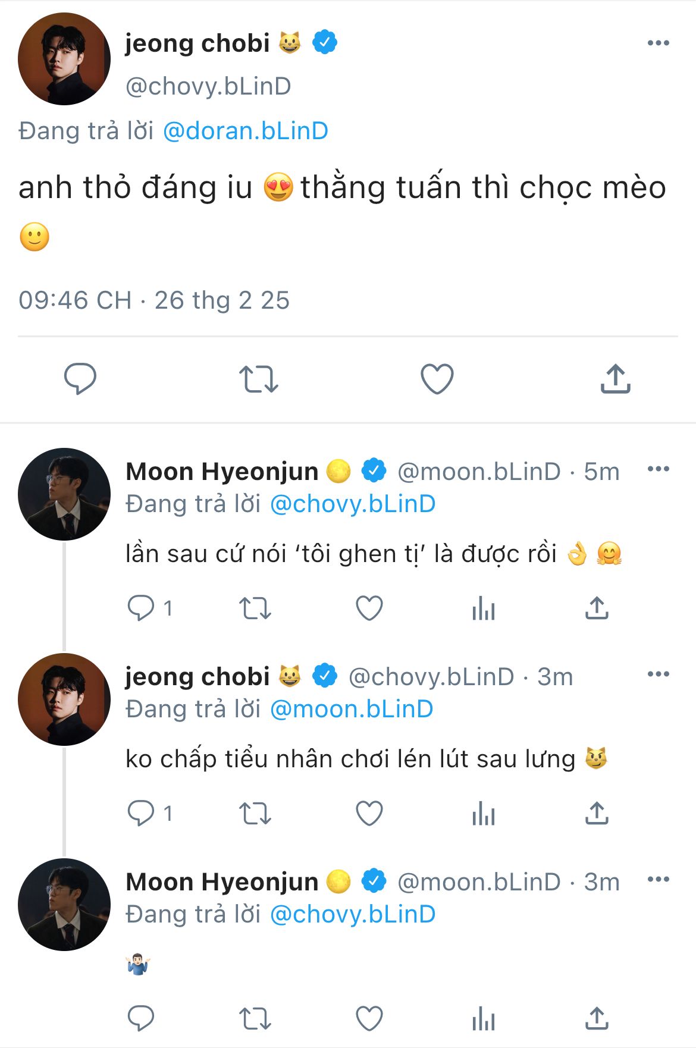Like the main tweet about 'anh thỏ'
This screenshot has width=696, height=1048.
(437, 379)
